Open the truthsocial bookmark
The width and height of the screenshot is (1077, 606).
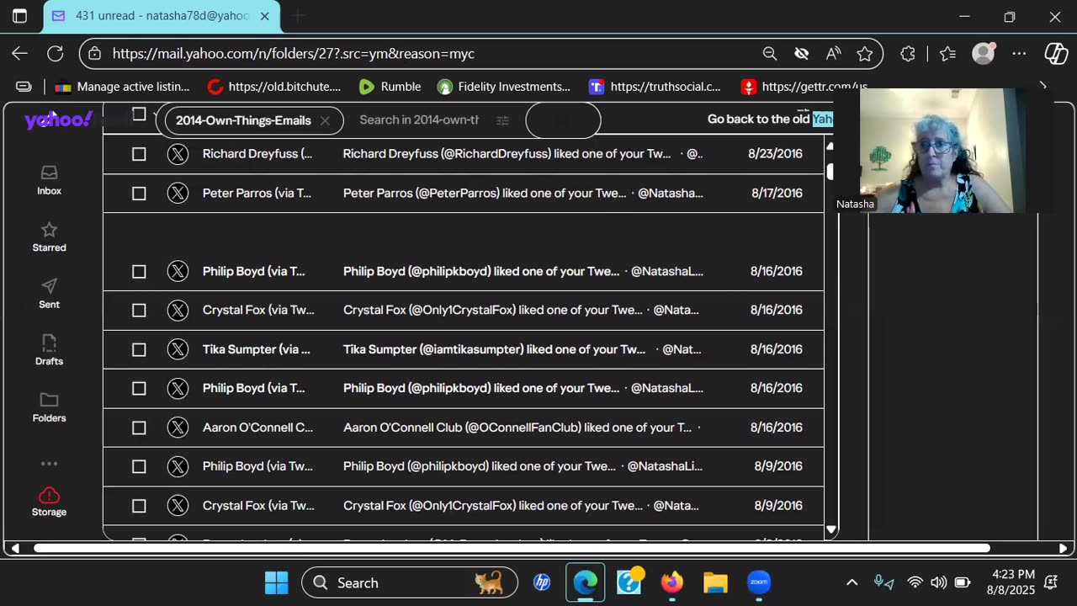(x=655, y=87)
